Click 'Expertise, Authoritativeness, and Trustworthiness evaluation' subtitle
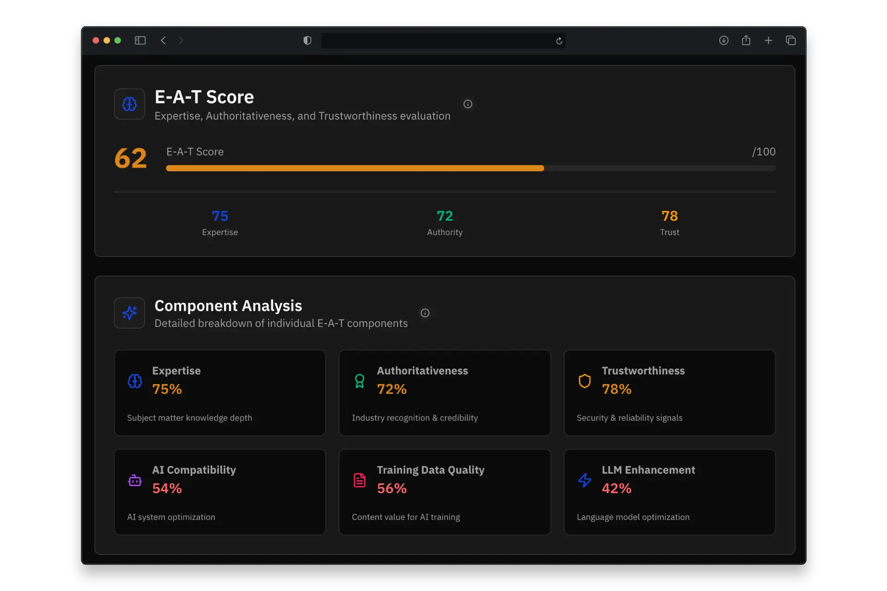887x591 pixels. pyautogui.click(x=302, y=116)
